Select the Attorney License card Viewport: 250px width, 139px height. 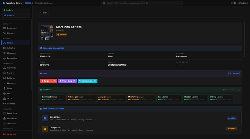click(x=80, y=98)
